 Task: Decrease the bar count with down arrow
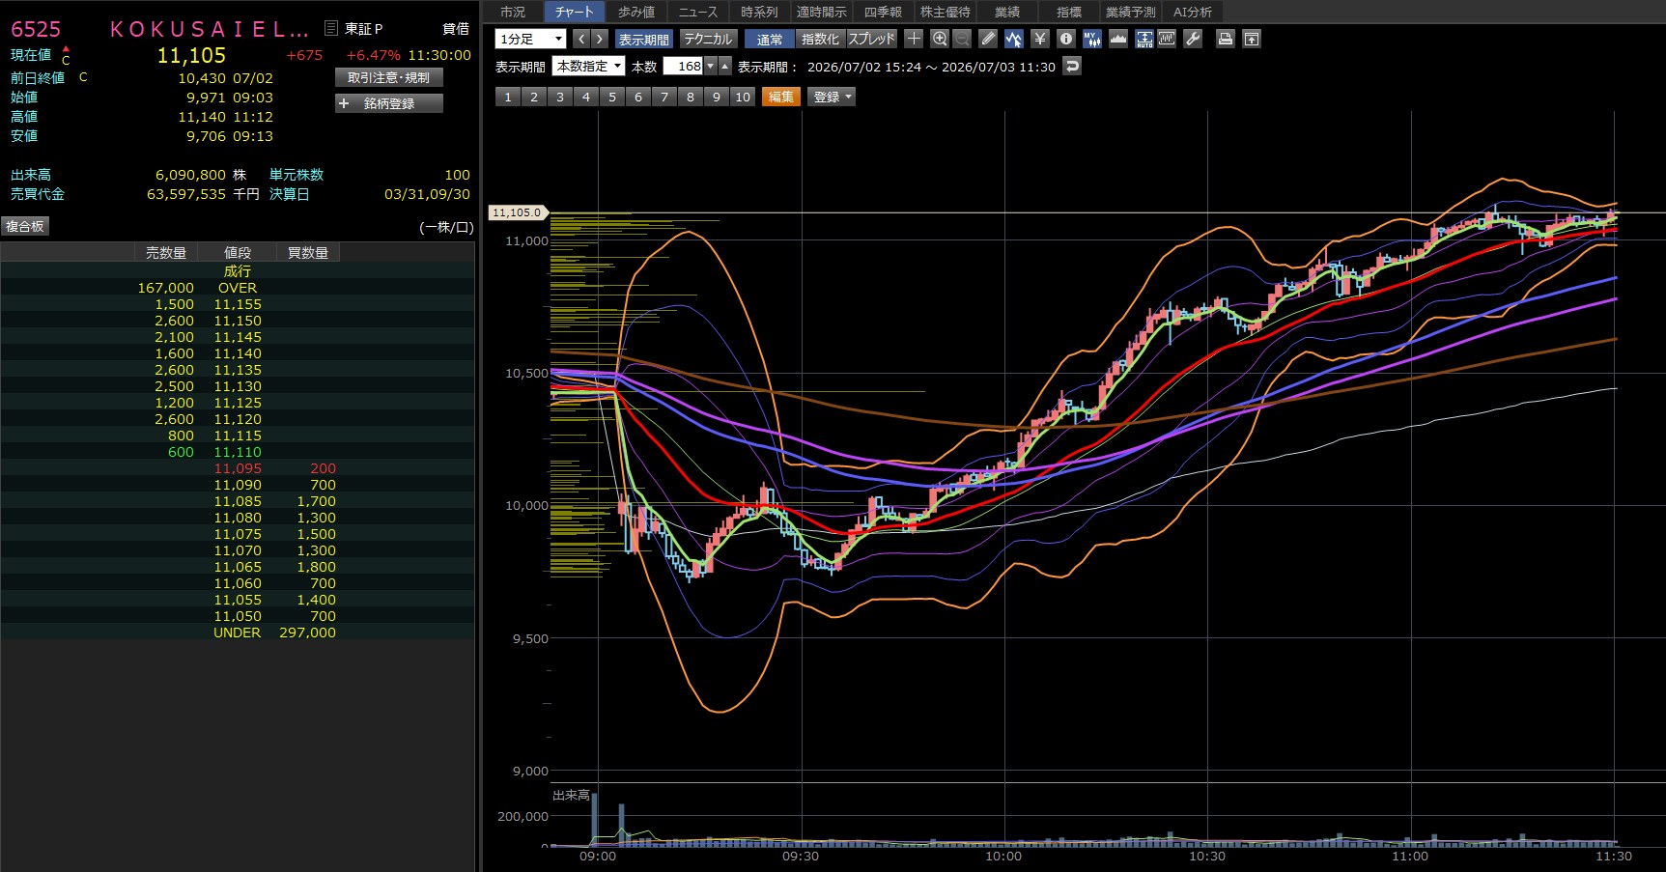click(x=711, y=66)
